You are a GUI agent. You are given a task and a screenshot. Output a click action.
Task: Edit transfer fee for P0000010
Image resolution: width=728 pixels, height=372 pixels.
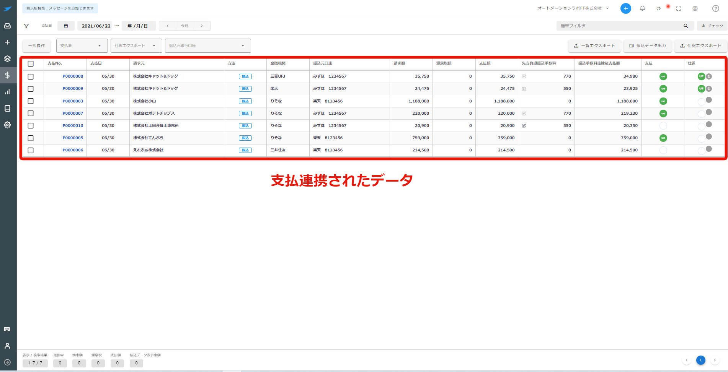point(524,125)
